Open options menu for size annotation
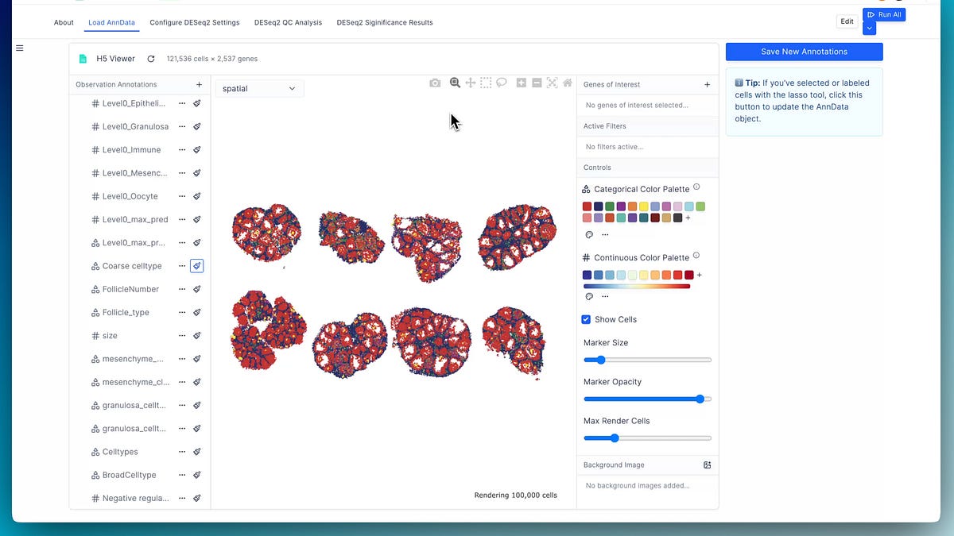The width and height of the screenshot is (954, 536). click(x=182, y=336)
